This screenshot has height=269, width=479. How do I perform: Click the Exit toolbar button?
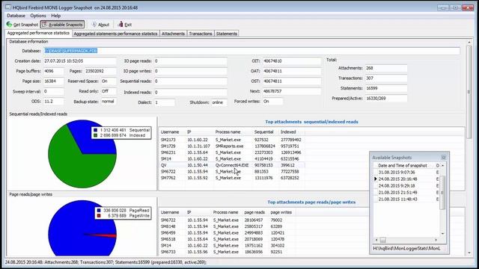click(x=125, y=25)
